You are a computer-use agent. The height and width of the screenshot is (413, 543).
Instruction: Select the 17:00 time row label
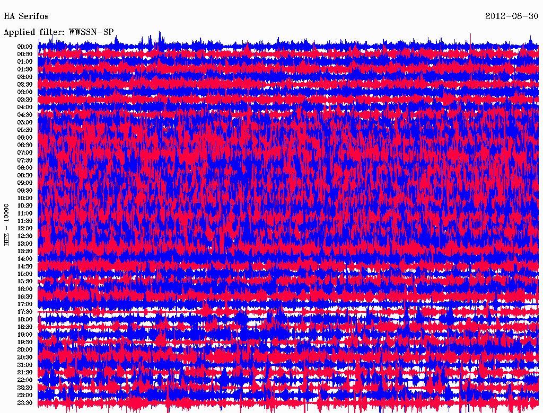click(25, 304)
